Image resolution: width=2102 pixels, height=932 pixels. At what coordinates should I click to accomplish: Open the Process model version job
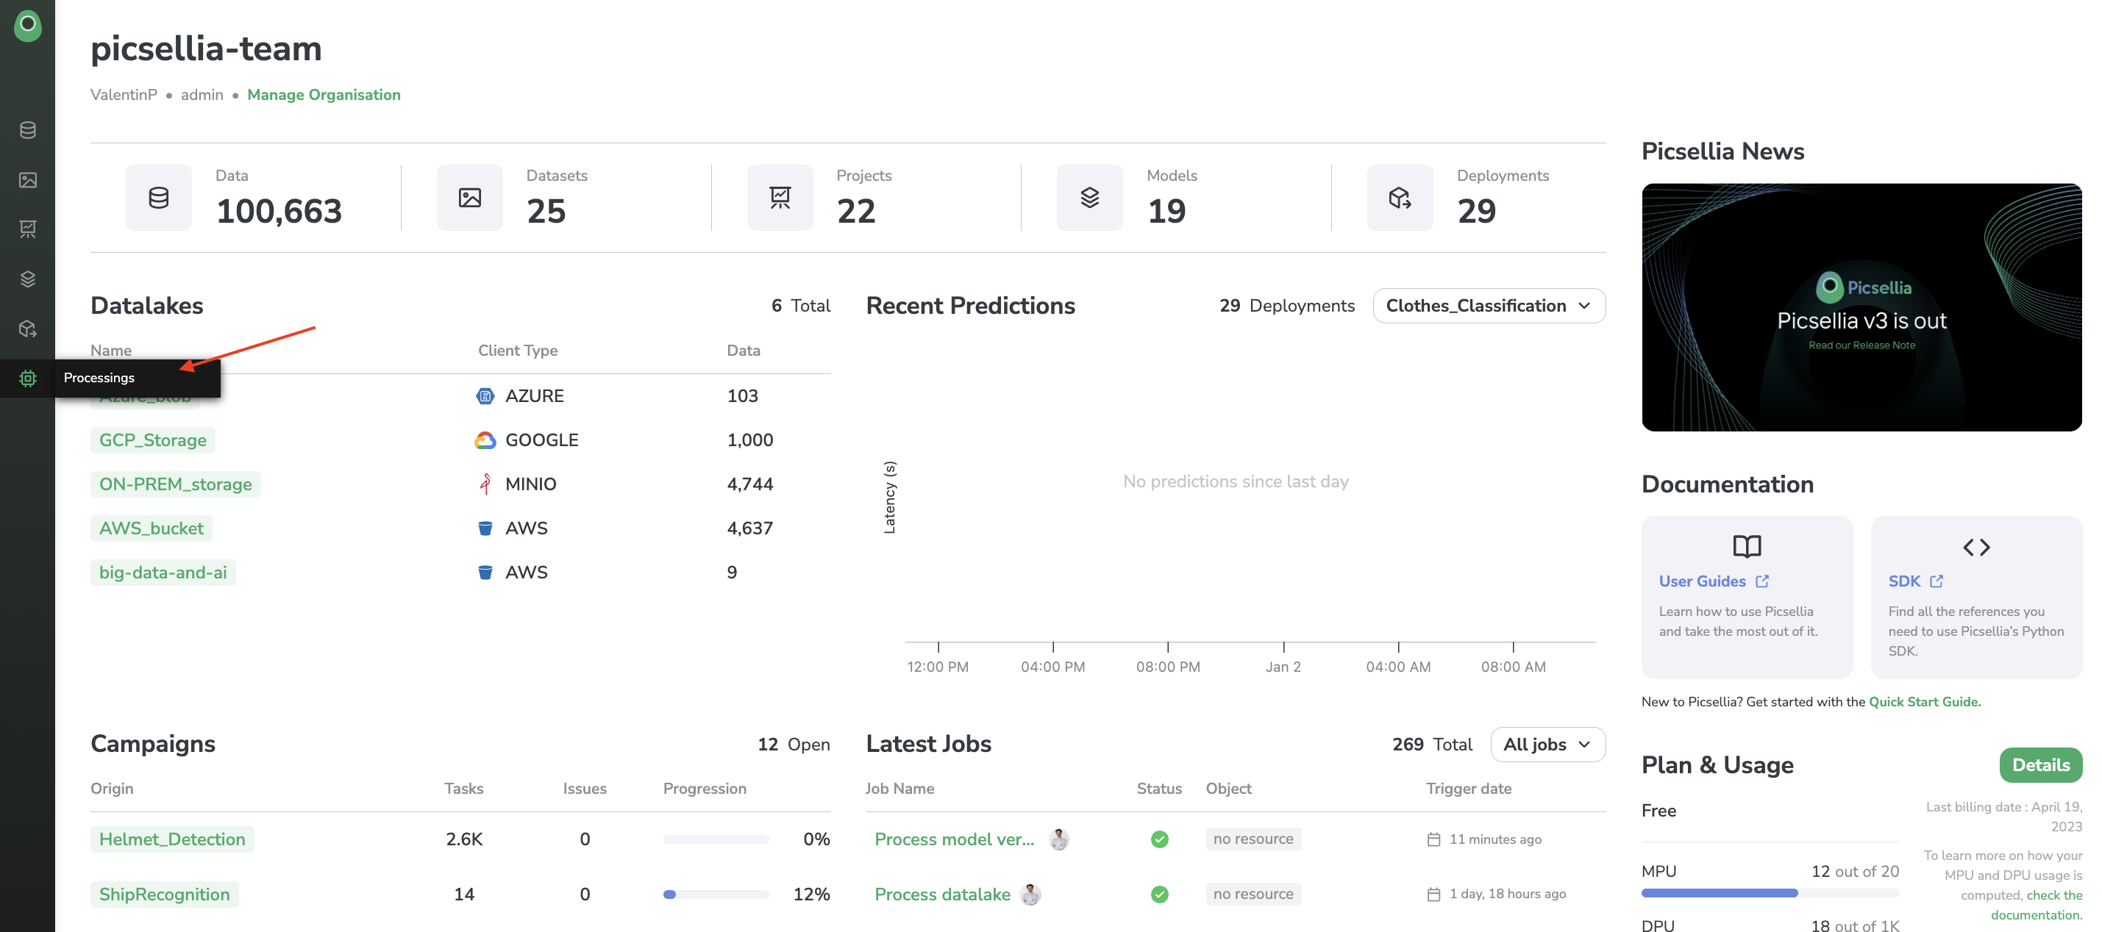click(954, 839)
